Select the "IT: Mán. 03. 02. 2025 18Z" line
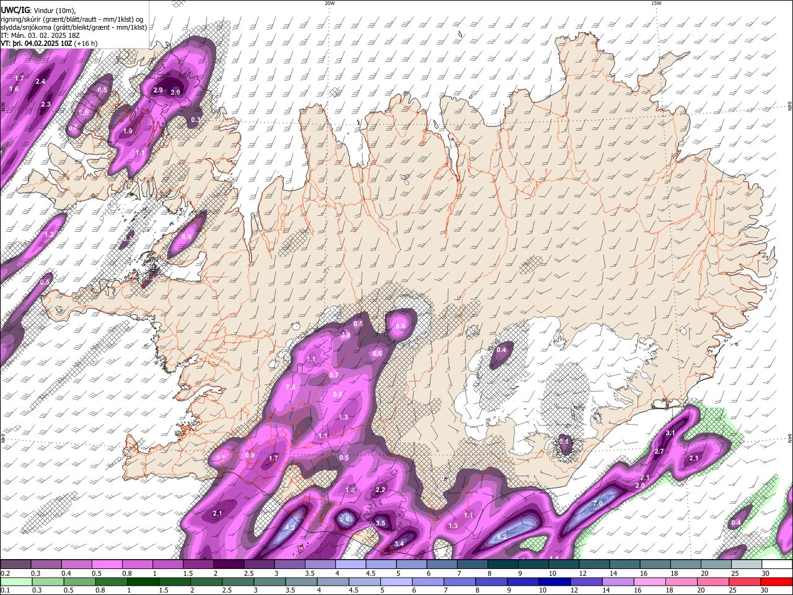The image size is (793, 595). [x=40, y=35]
